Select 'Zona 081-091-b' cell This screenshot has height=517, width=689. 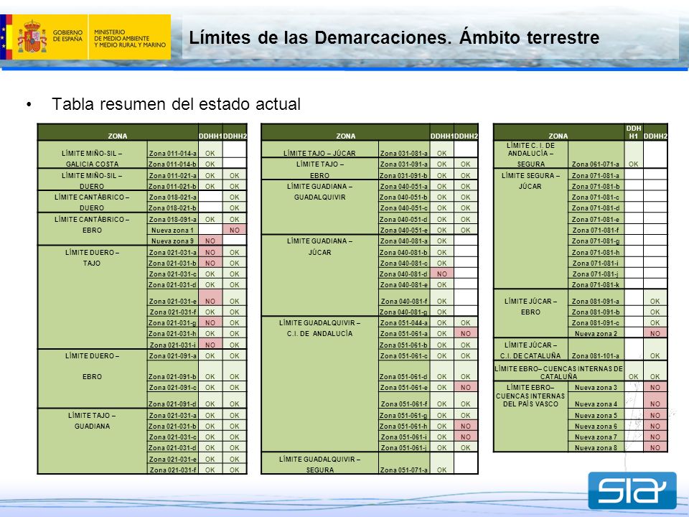(x=596, y=312)
